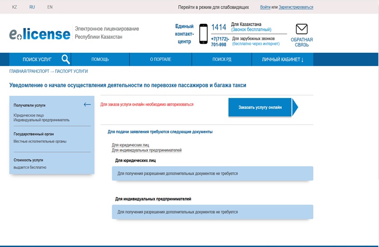Click document box under Для юридических лиц
Screen dimensions: 379x247
tap(213, 173)
